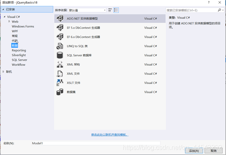226x155 pixels.
Task: Click 'Visual C#' in the XSLT row
Action: point(151,83)
